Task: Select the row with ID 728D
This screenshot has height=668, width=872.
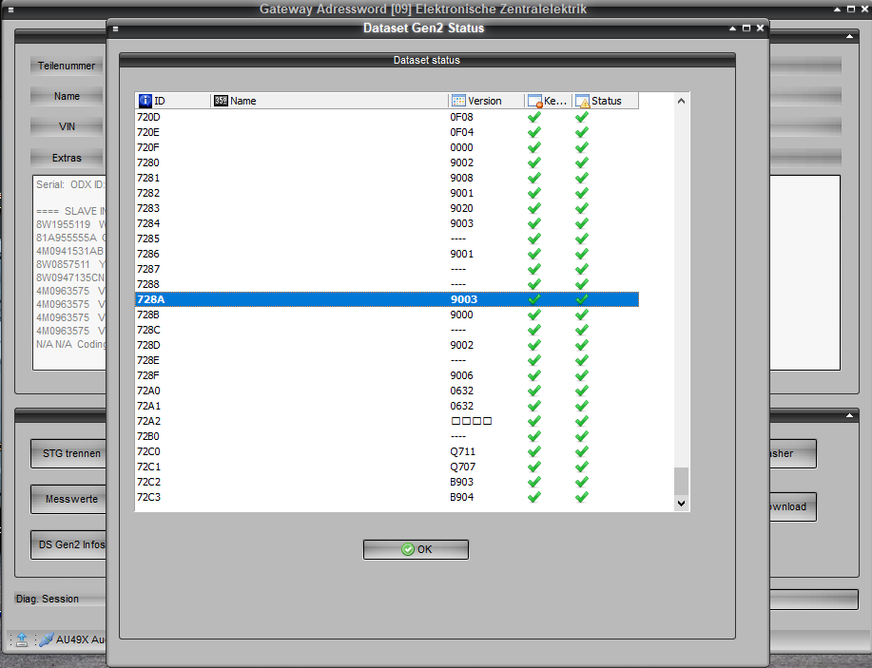Action: (386, 345)
